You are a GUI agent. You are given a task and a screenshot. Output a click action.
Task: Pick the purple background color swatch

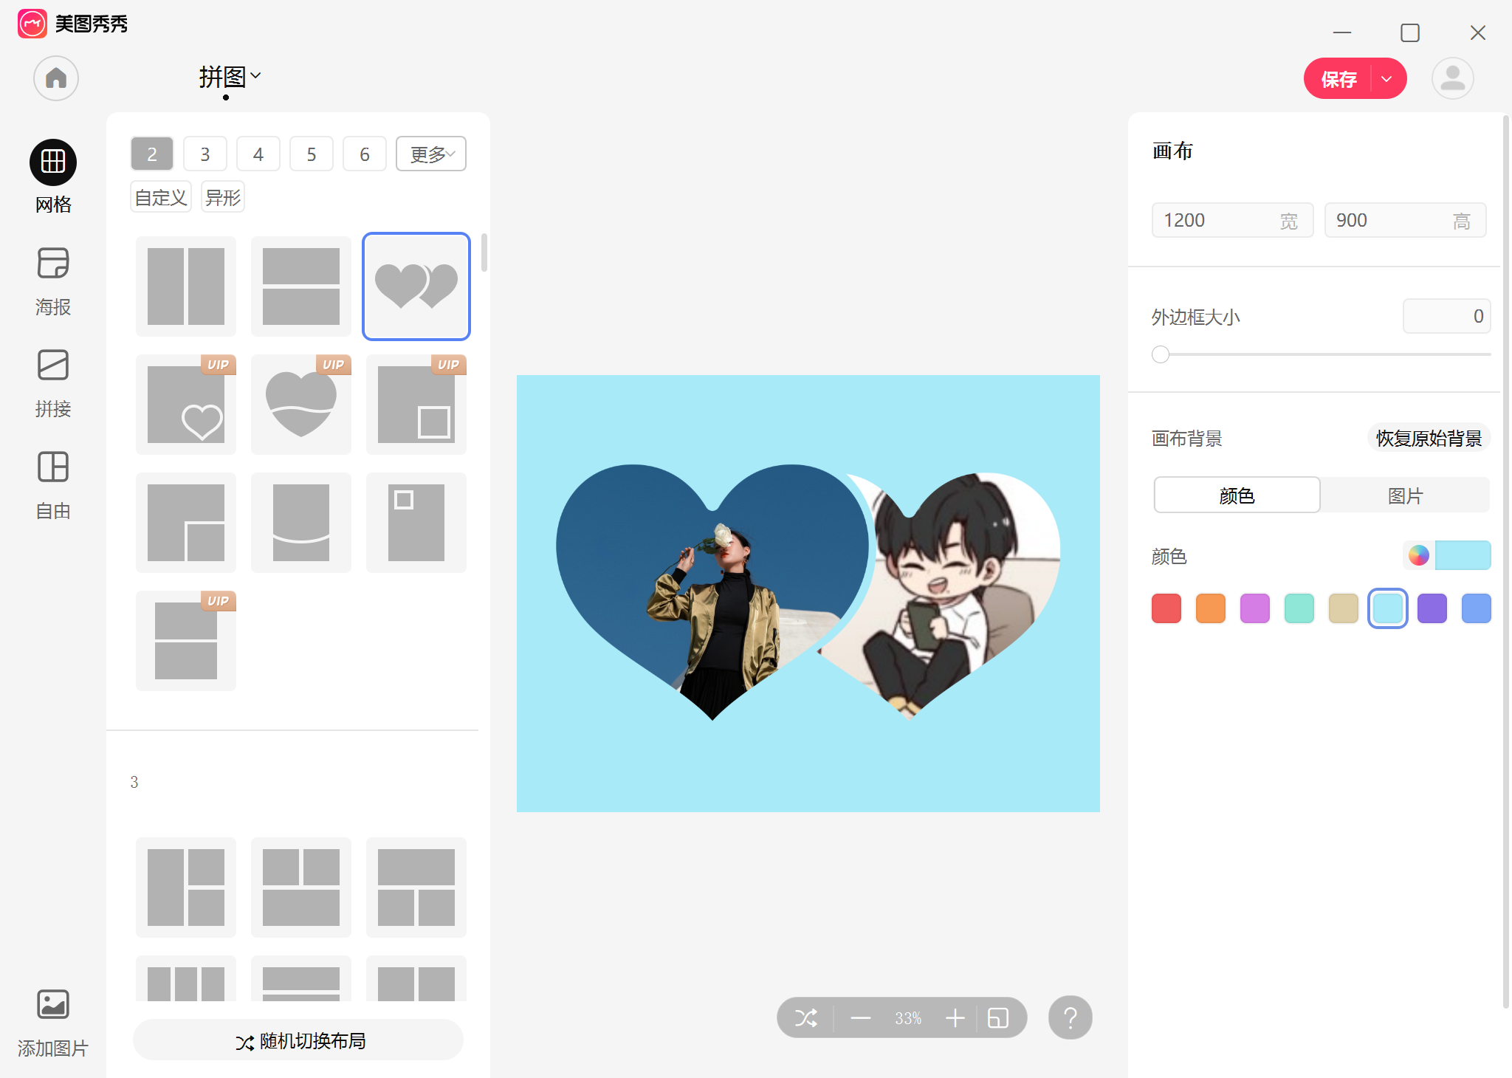tap(1432, 608)
